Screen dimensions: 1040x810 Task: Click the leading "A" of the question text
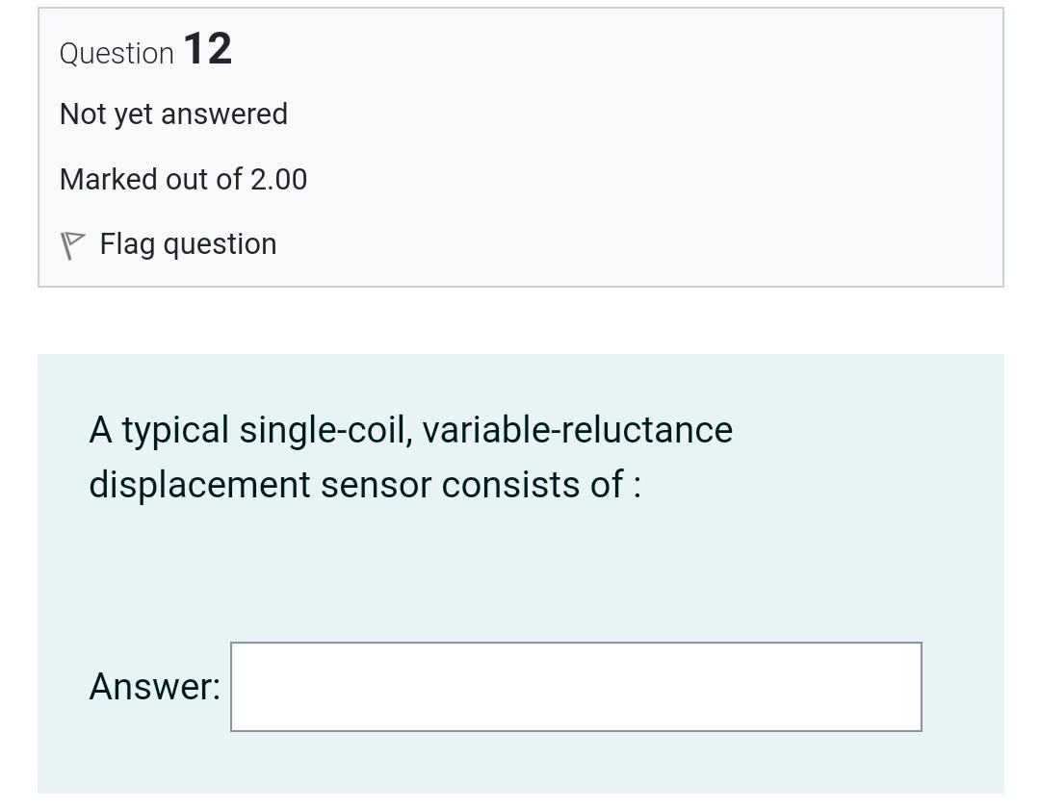pos(101,430)
